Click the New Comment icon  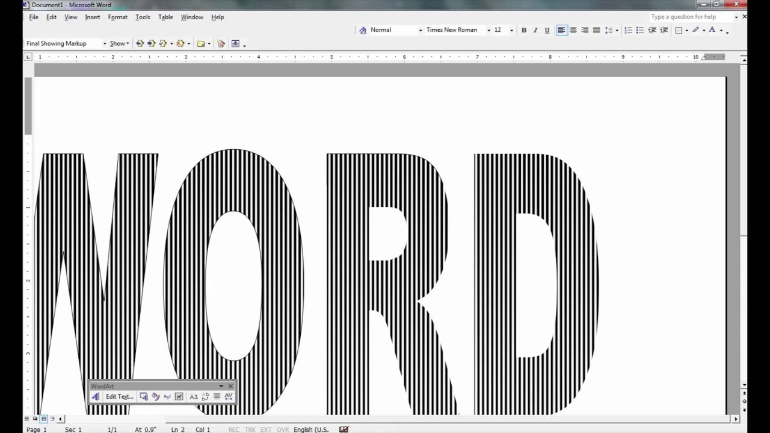[x=201, y=43]
